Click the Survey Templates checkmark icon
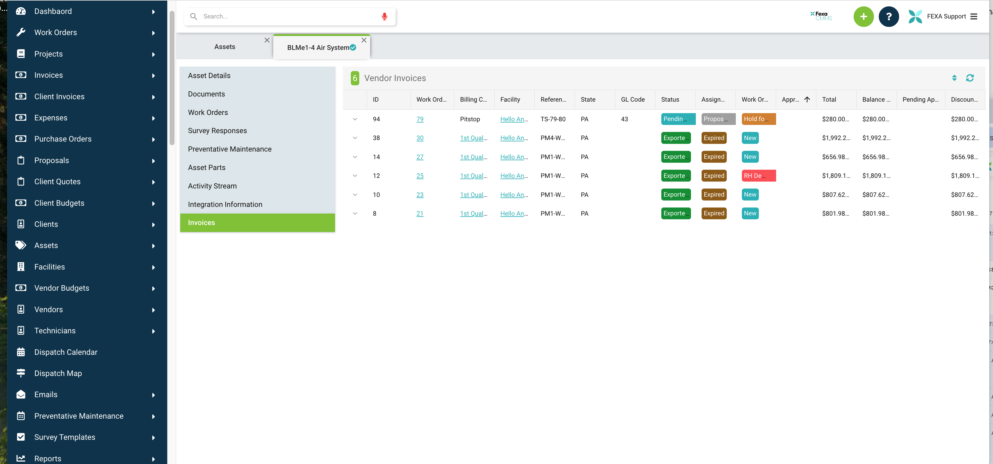The width and height of the screenshot is (993, 464). click(x=21, y=437)
